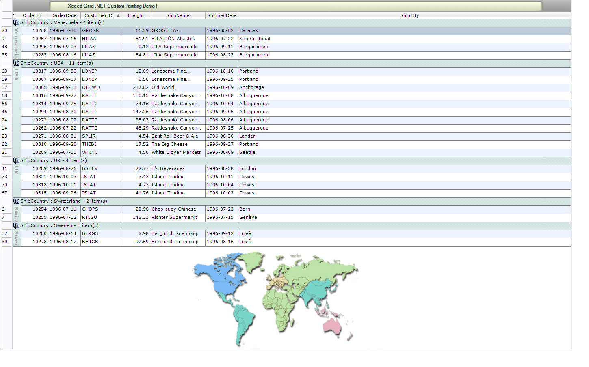Toggle the Switzerland group book icon
The image size is (589, 367).
(x=17, y=201)
